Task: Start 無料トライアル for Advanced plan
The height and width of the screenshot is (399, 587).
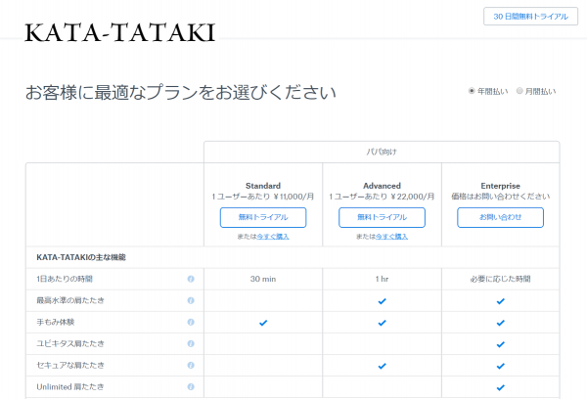Action: point(382,217)
